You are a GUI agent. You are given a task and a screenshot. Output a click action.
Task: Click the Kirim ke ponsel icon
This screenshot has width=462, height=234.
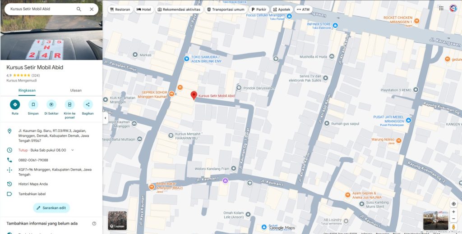coord(69,104)
